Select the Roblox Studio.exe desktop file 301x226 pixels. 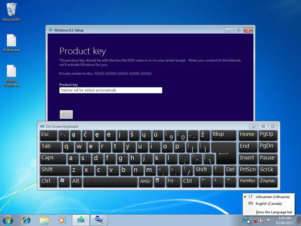[x=11, y=76]
